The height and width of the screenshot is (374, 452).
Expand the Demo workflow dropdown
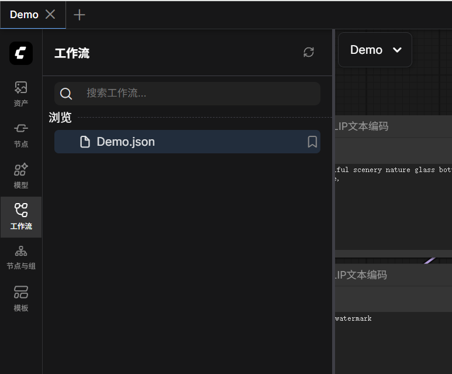click(x=375, y=50)
